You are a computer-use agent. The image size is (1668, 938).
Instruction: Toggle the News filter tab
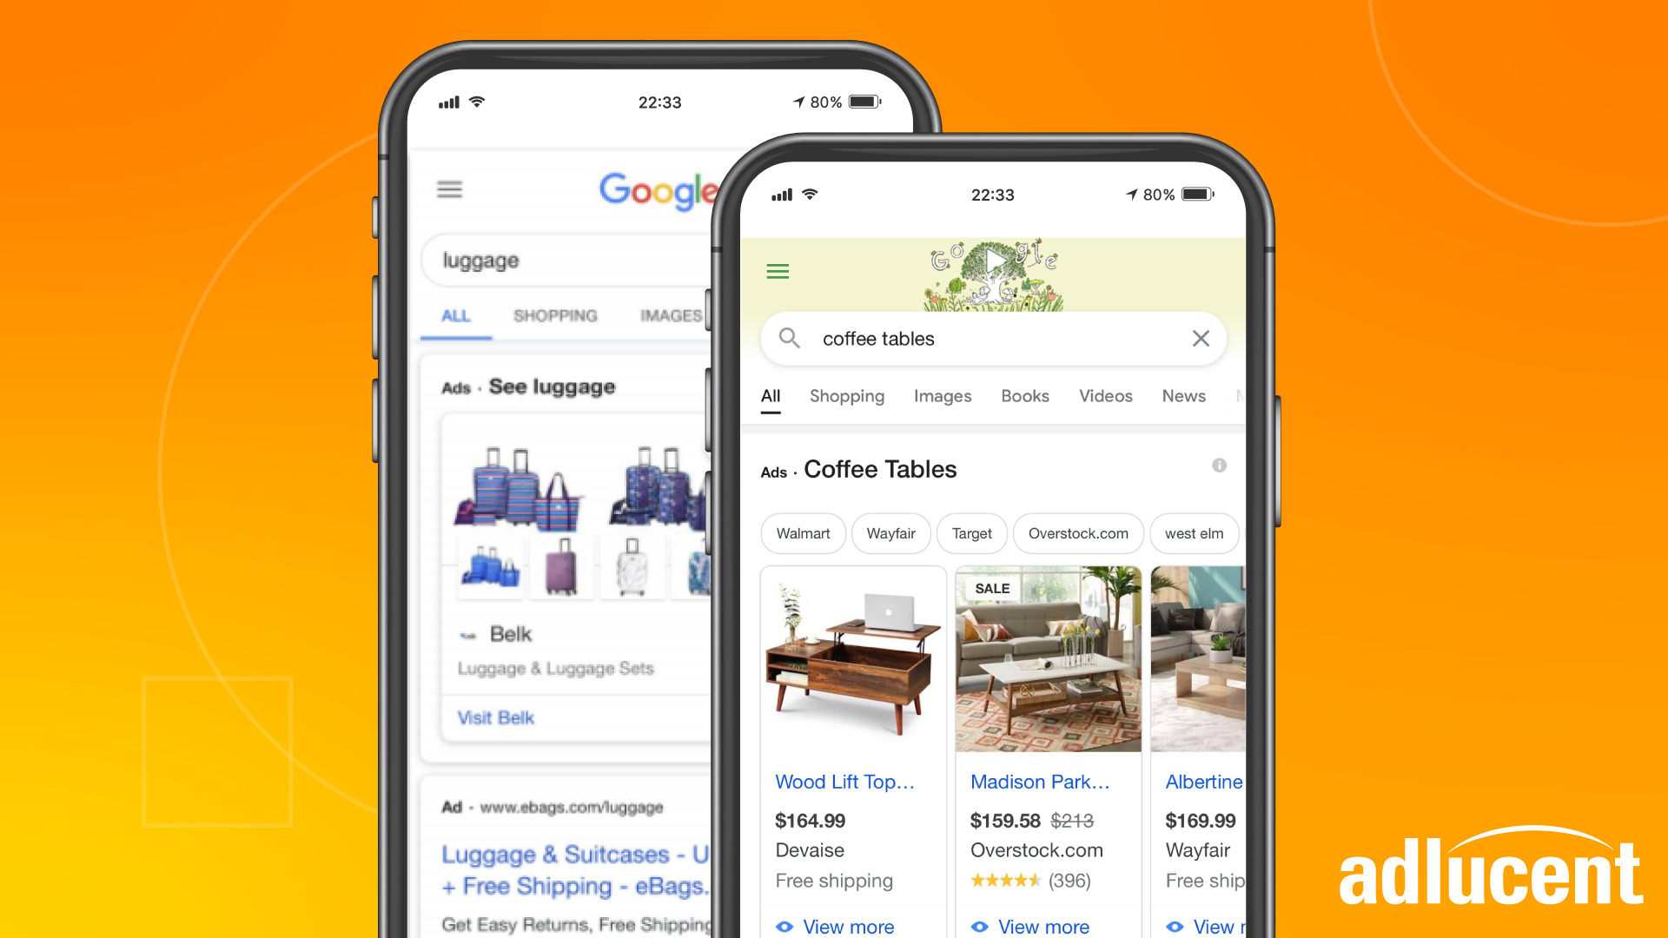[1183, 396]
